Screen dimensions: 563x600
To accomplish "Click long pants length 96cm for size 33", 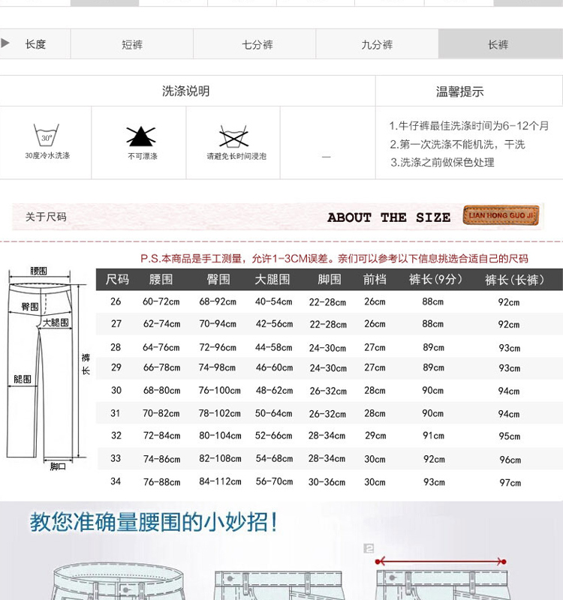I will (510, 460).
